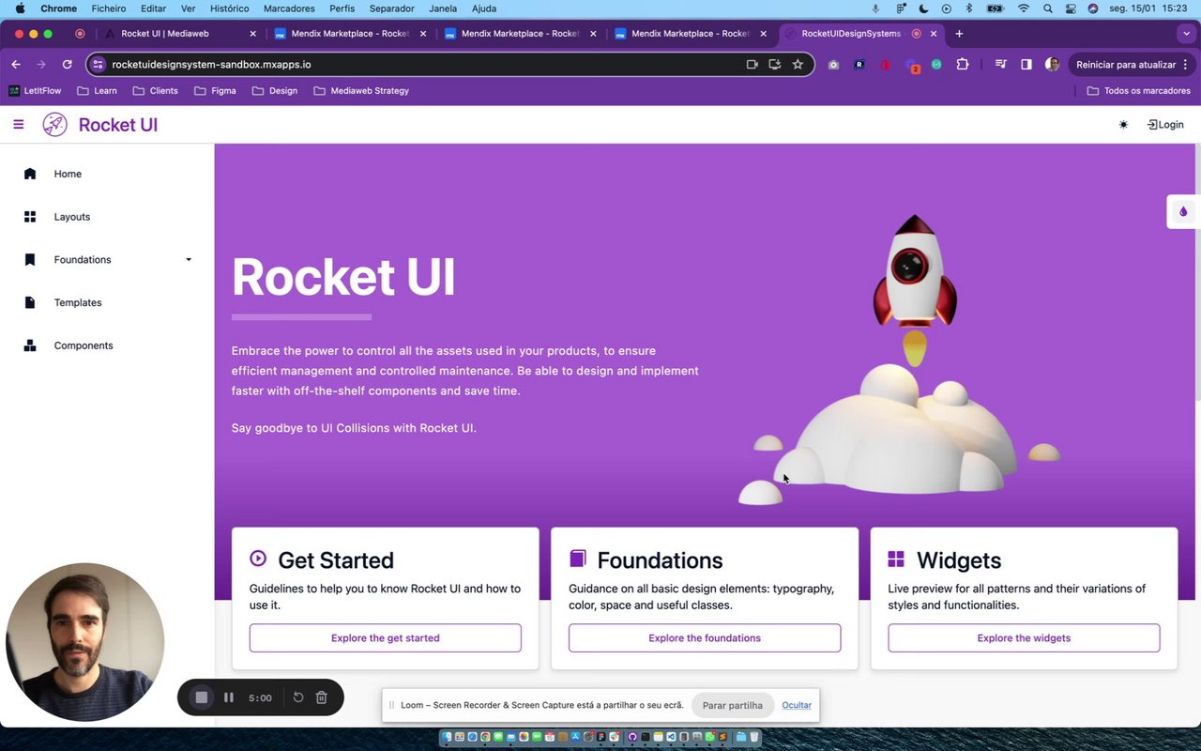Click the Loom webcam bubble

pos(84,642)
